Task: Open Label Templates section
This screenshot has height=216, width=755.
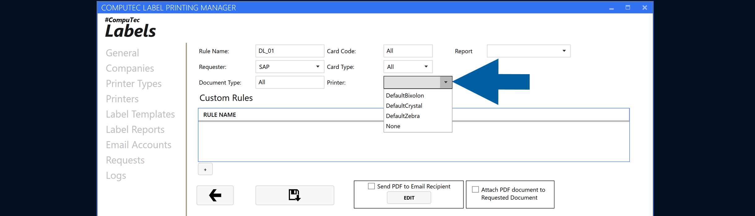Action: [x=140, y=114]
